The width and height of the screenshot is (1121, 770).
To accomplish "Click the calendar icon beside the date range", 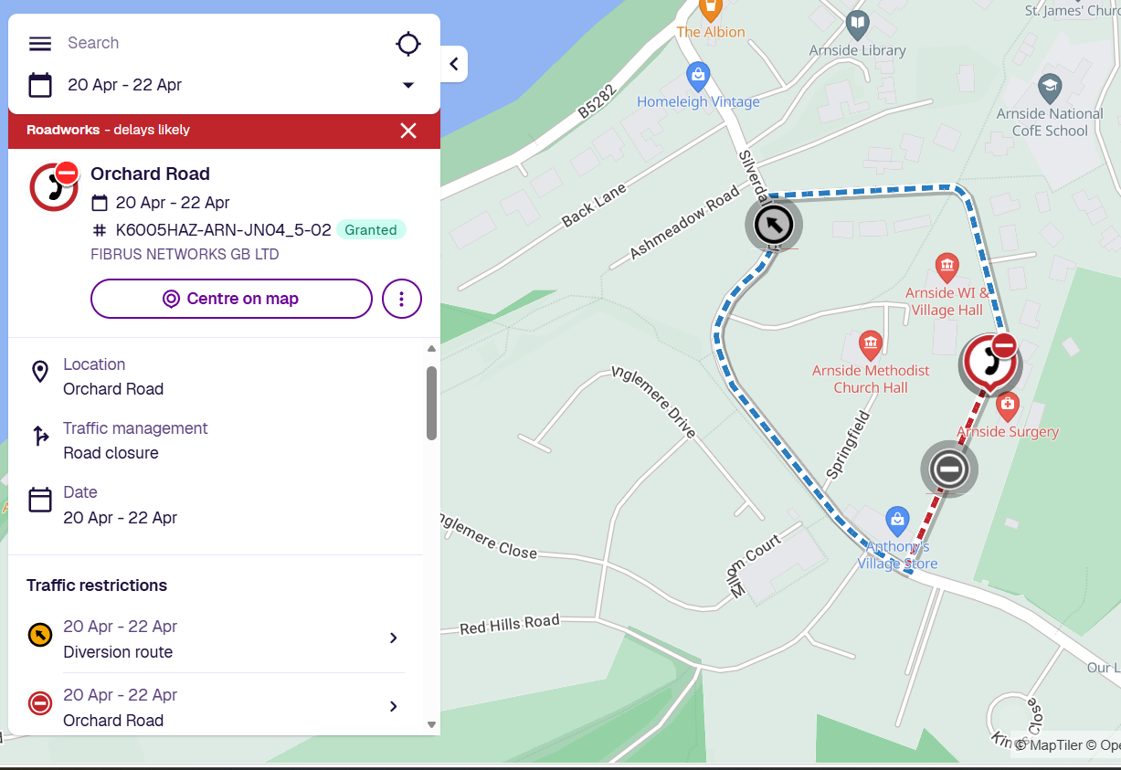I will (x=39, y=84).
